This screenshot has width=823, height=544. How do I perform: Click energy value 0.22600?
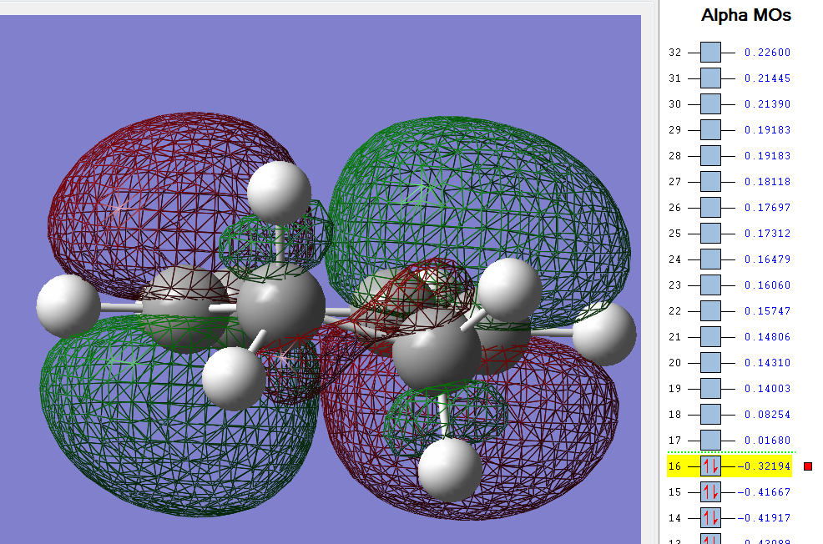pos(767,53)
